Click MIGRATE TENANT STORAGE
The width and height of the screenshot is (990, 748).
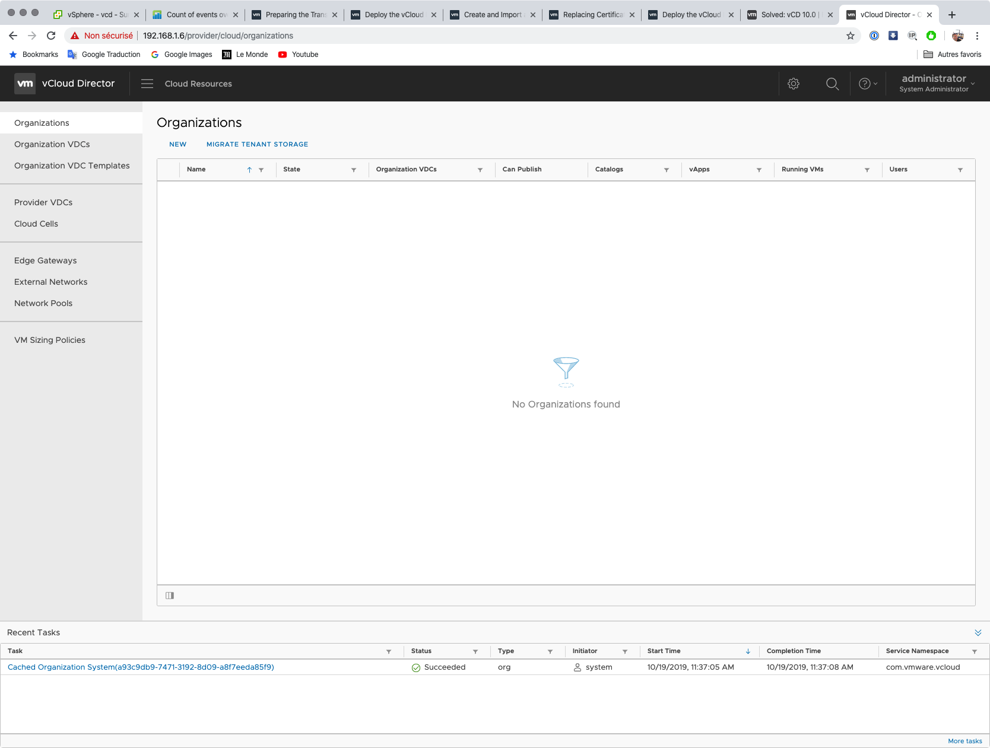pyautogui.click(x=257, y=144)
